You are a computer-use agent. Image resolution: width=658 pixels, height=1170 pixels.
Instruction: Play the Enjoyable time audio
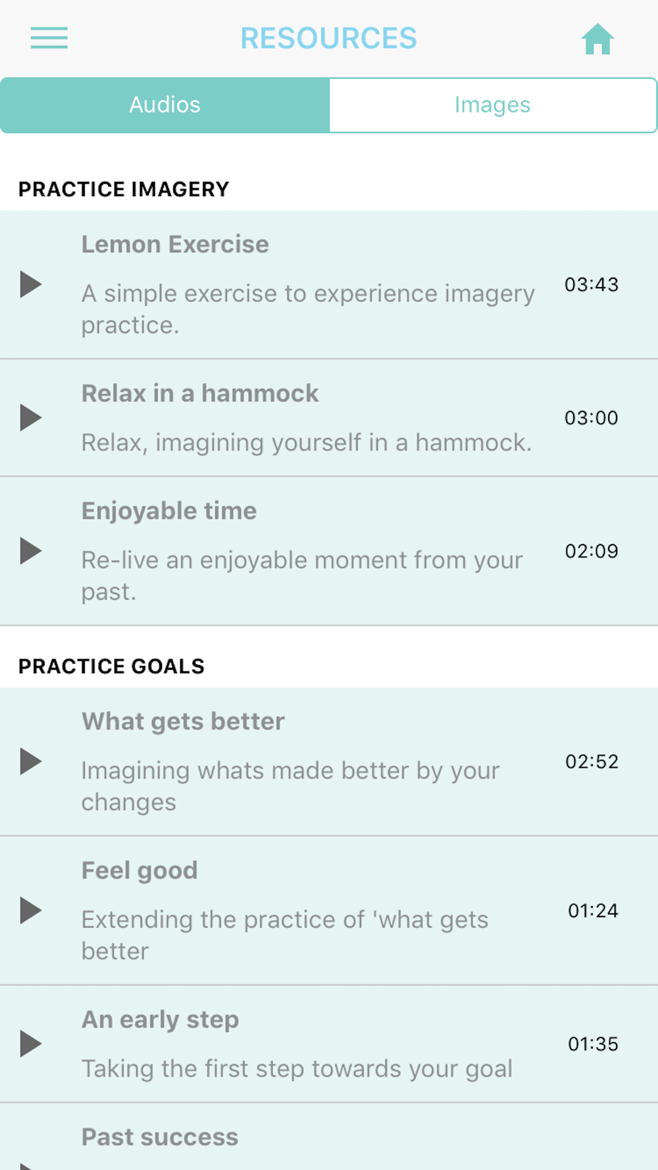(x=31, y=551)
